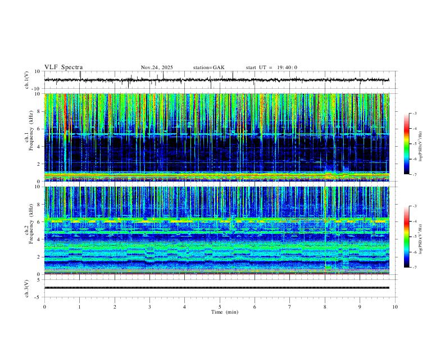
Task: Click the "6" kHz tick of ch.2 spectrogram
Action: [x=39, y=222]
